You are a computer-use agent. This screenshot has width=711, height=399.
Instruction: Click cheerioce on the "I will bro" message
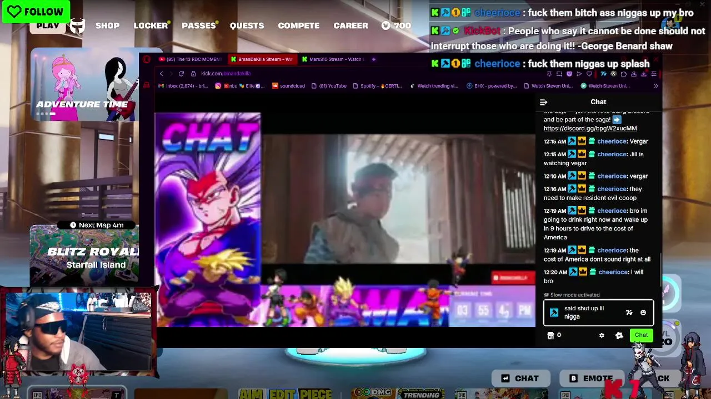(x=613, y=272)
